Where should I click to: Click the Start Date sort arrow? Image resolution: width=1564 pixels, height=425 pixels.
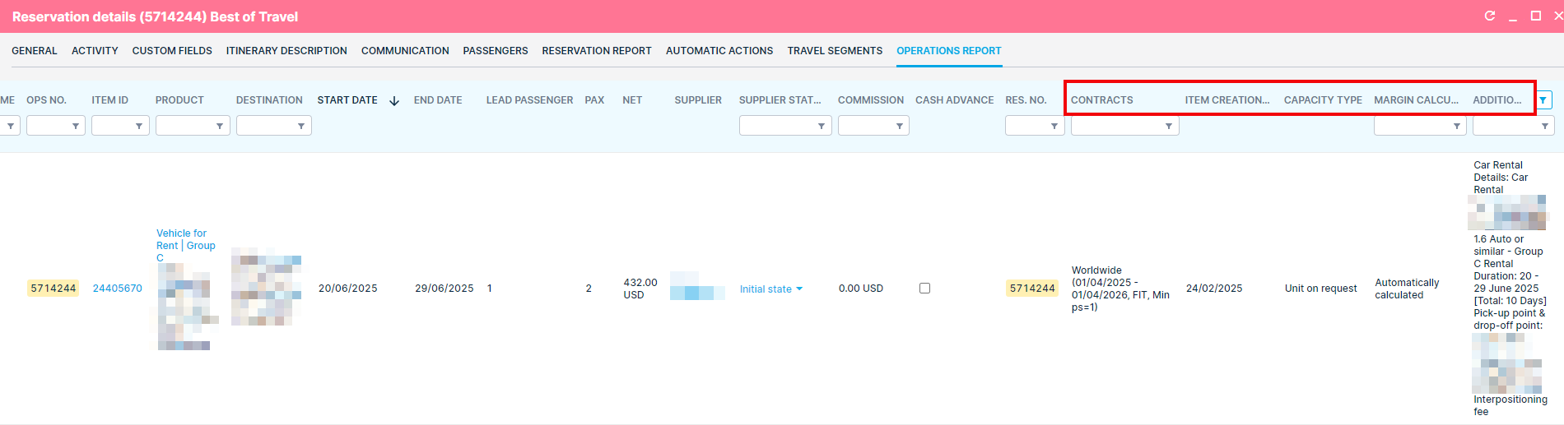pyautogui.click(x=394, y=101)
